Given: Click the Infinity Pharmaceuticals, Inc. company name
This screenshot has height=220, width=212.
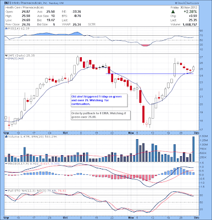Looking at the screenshot, I should click(x=29, y=3).
